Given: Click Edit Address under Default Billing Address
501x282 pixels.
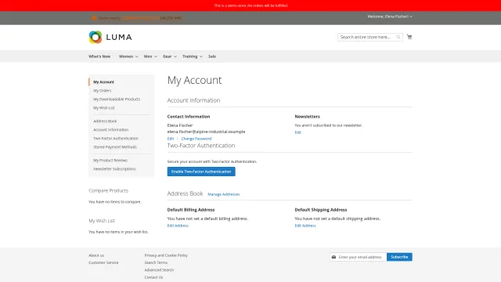Looking at the screenshot, I should pos(178,226).
